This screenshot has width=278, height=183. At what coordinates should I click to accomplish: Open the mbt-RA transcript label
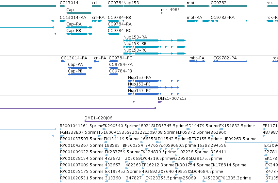click(x=194, y=18)
